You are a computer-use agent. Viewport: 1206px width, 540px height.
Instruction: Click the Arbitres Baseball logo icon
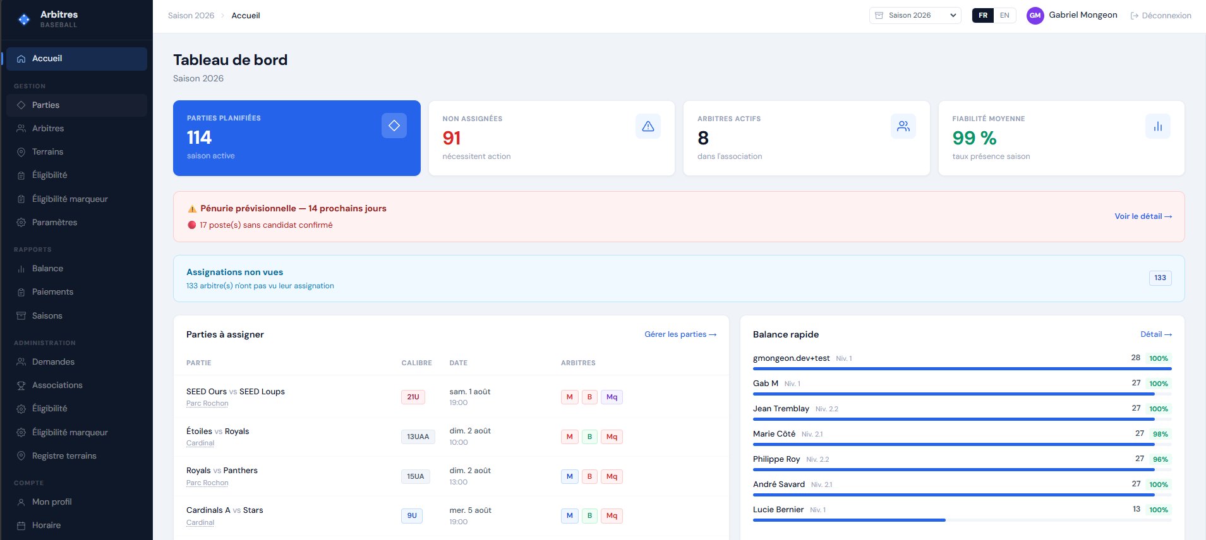[24, 20]
